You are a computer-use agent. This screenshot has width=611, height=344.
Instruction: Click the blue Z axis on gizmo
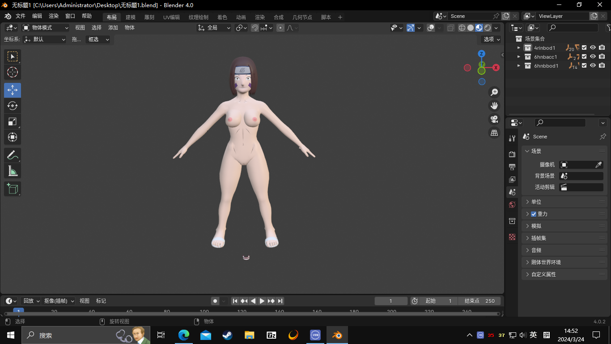pyautogui.click(x=482, y=54)
